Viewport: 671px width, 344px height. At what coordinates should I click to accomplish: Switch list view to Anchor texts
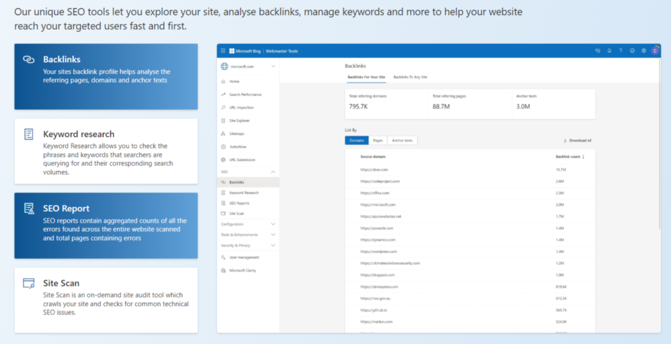(x=402, y=140)
